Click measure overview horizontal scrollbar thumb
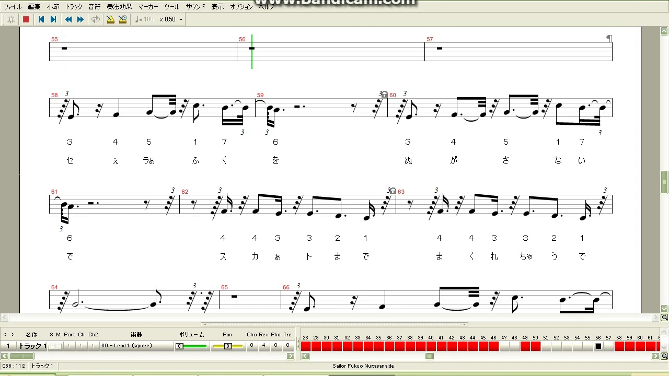669x376 pixels. pyautogui.click(x=429, y=356)
